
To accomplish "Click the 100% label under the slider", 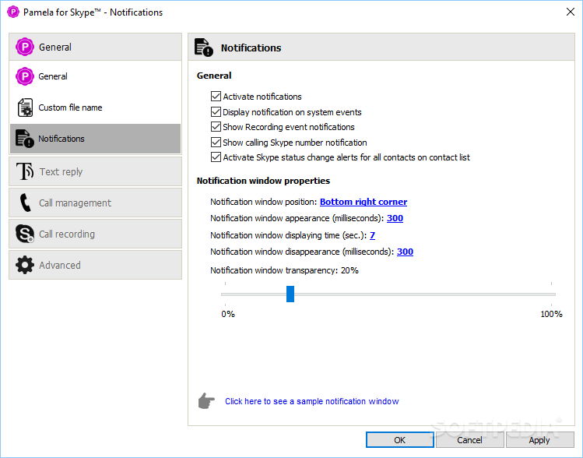I will click(551, 314).
